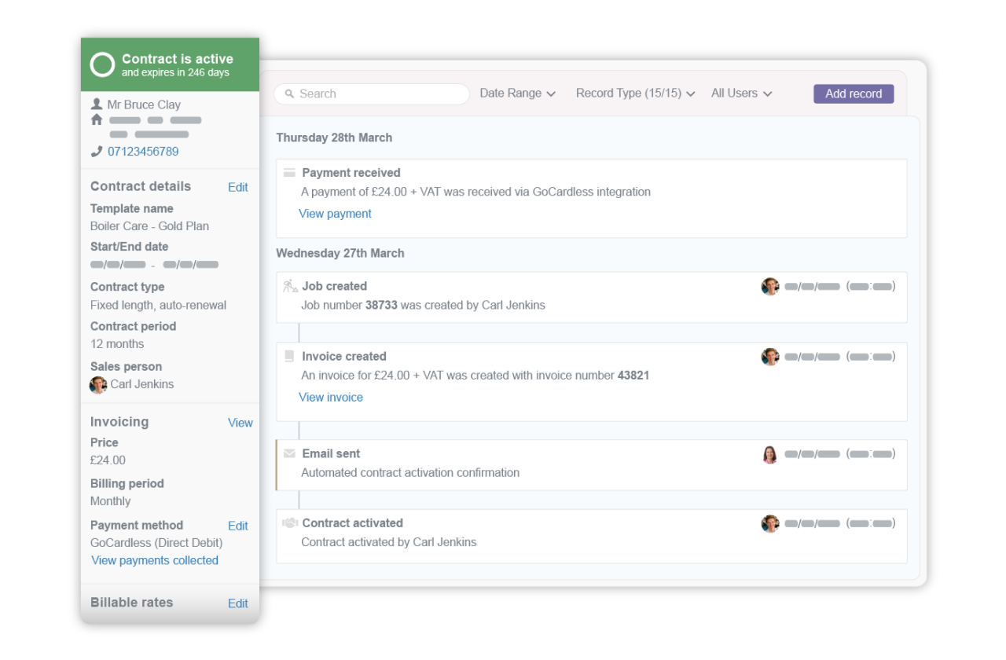Click the Invoice created document icon
Image resolution: width=1006 pixels, height=660 pixels.
coord(289,355)
